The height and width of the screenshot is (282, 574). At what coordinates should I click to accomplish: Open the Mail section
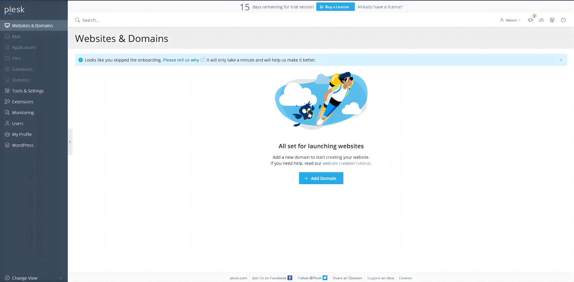[x=16, y=36]
